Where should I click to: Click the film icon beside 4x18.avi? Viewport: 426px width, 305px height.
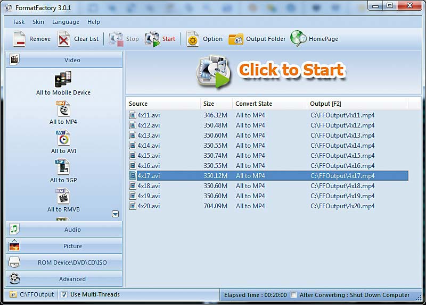[133, 186]
